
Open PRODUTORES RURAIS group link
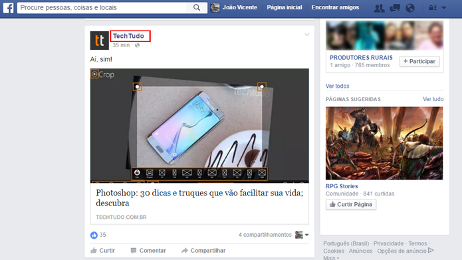point(361,58)
